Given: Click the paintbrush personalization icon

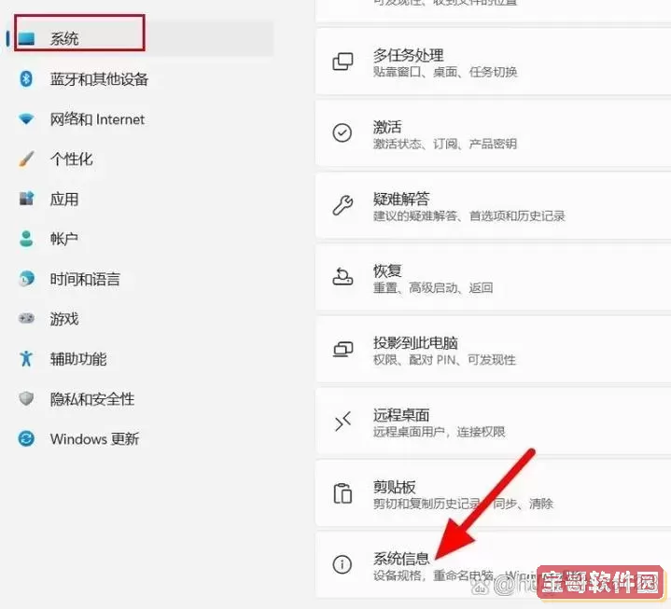Looking at the screenshot, I should pos(26,159).
